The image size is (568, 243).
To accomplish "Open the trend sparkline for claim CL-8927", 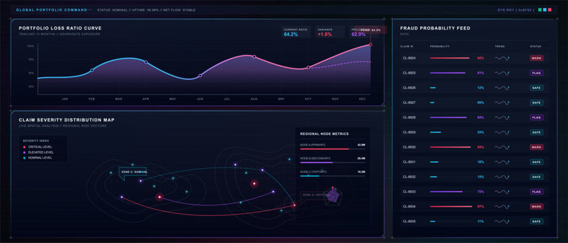I will click(x=502, y=103).
